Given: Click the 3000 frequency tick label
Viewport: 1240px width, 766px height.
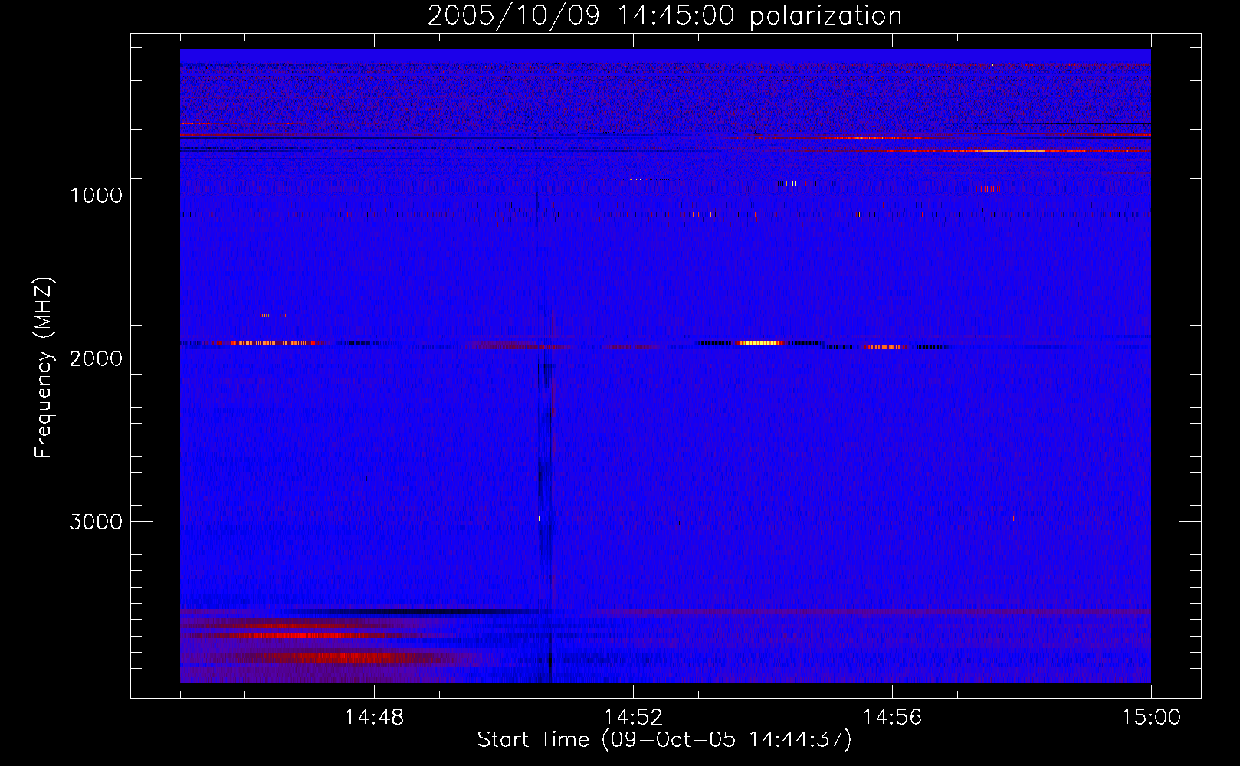Looking at the screenshot, I should 96,522.
